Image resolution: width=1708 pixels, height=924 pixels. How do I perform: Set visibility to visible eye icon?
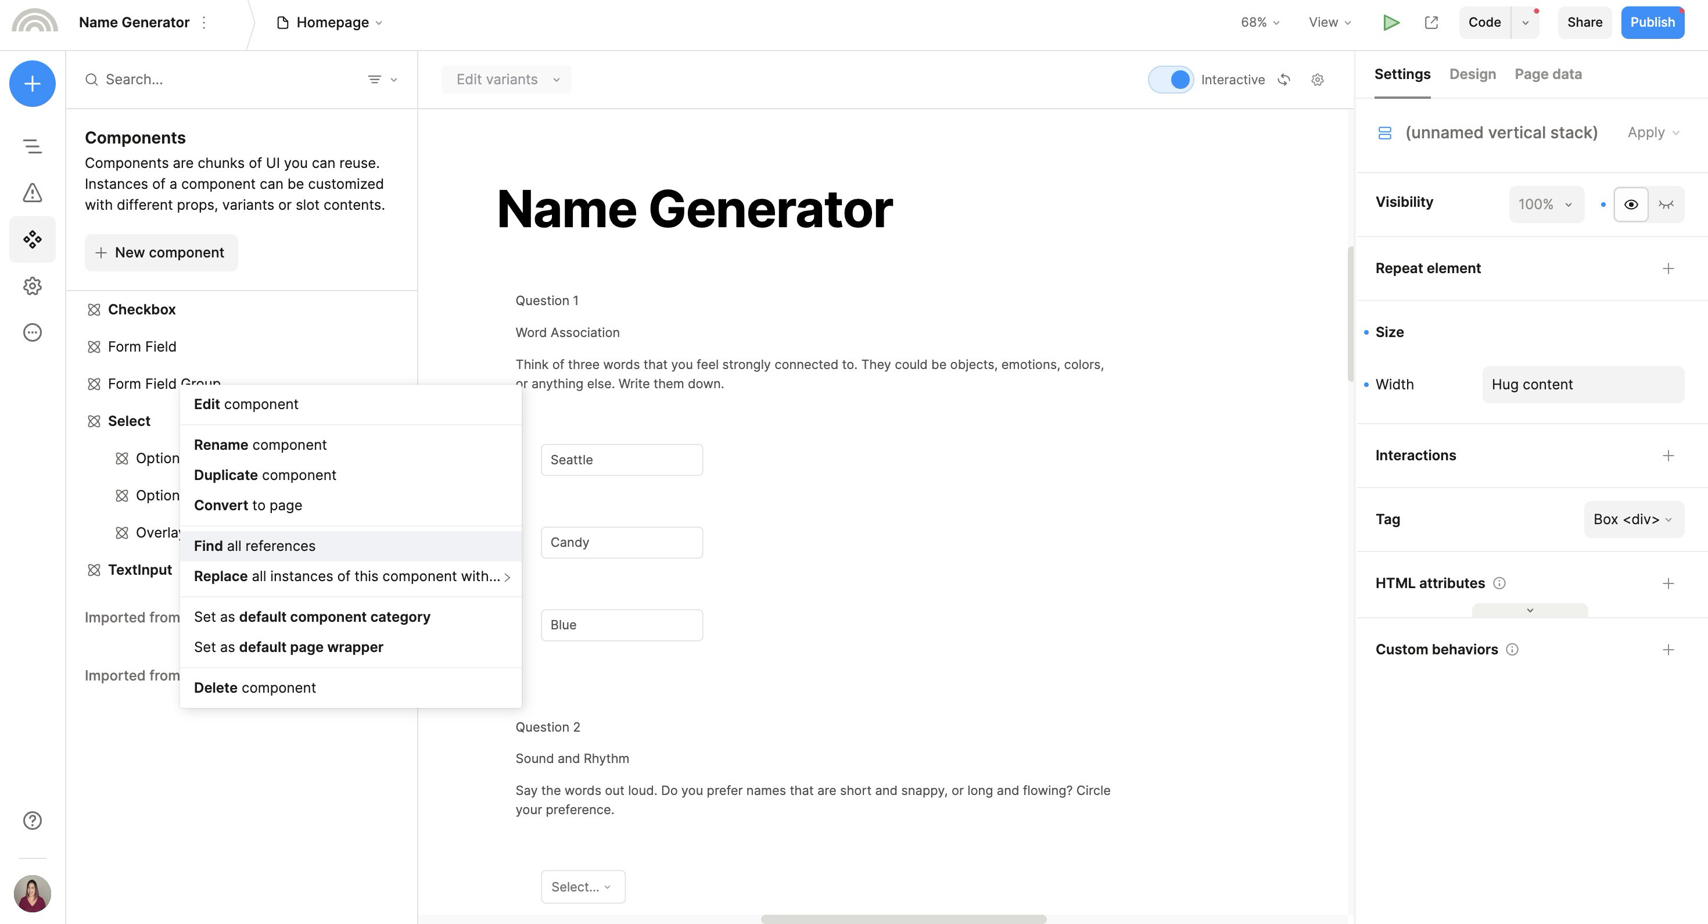[x=1630, y=205]
